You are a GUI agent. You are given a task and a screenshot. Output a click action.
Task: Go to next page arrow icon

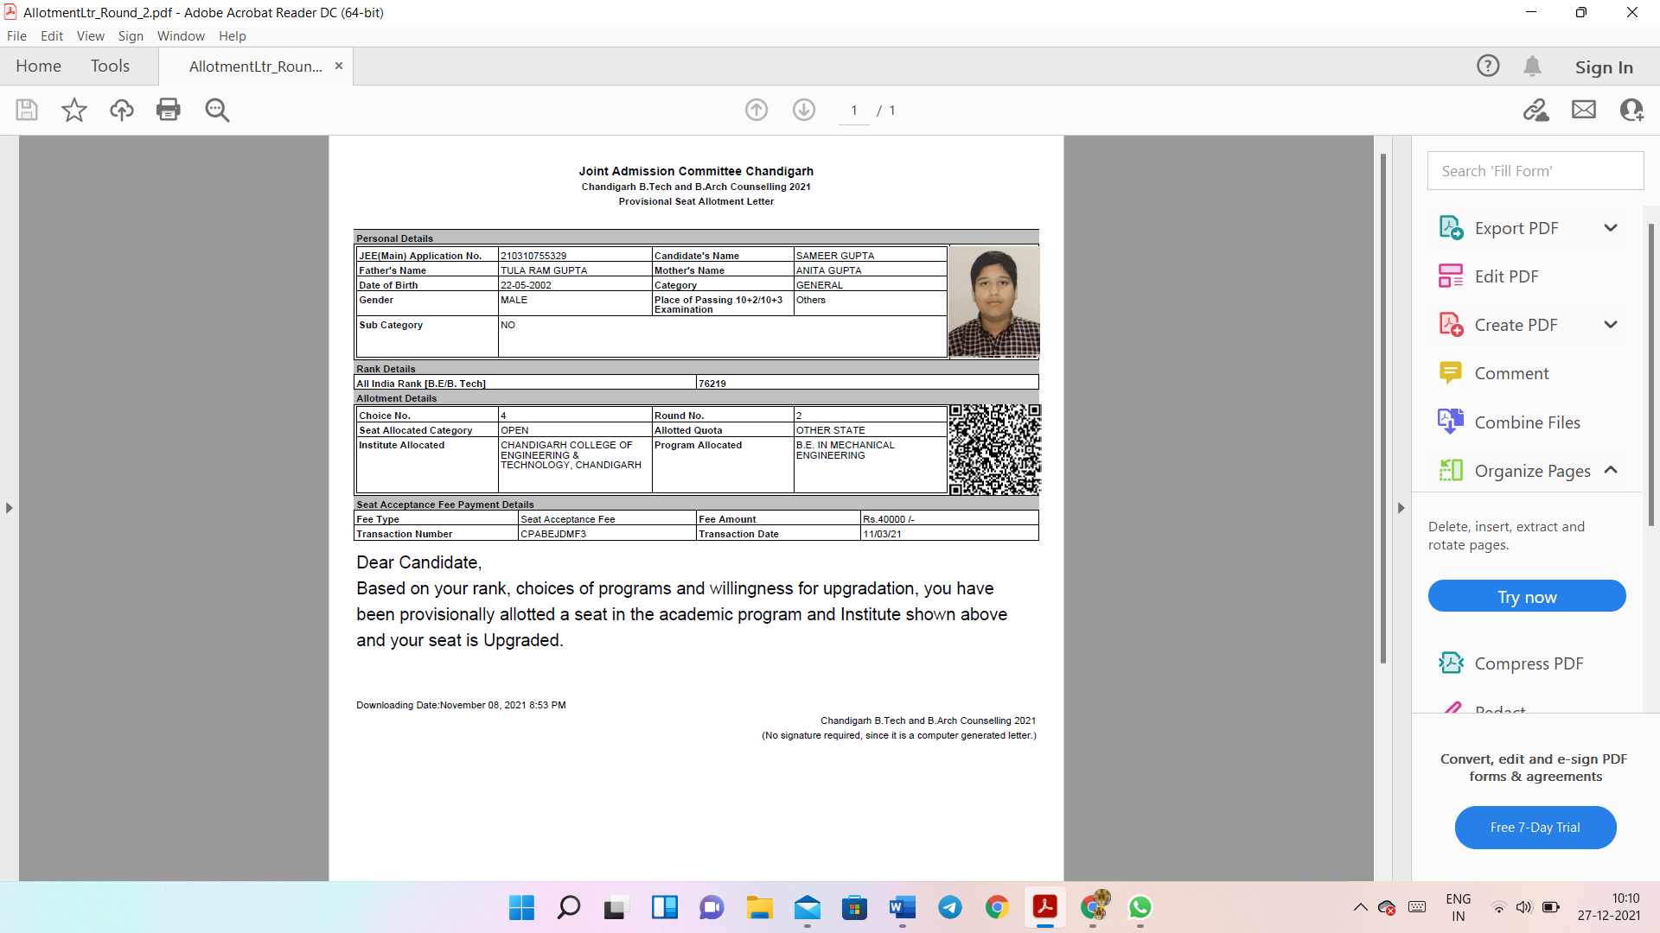(x=804, y=110)
